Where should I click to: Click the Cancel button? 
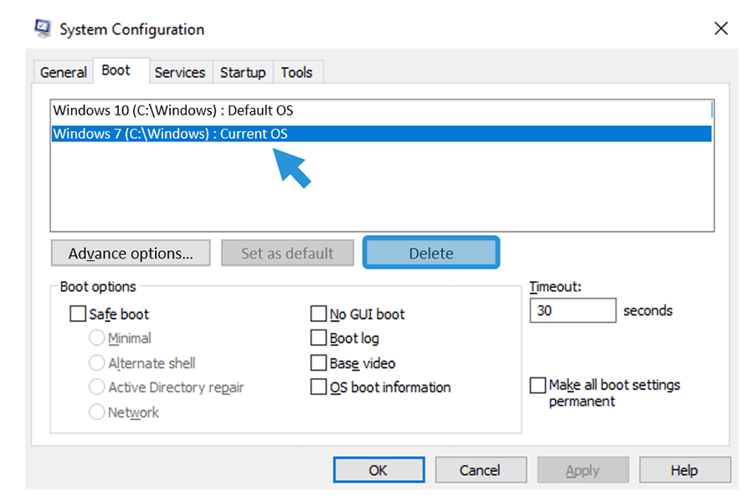480,469
